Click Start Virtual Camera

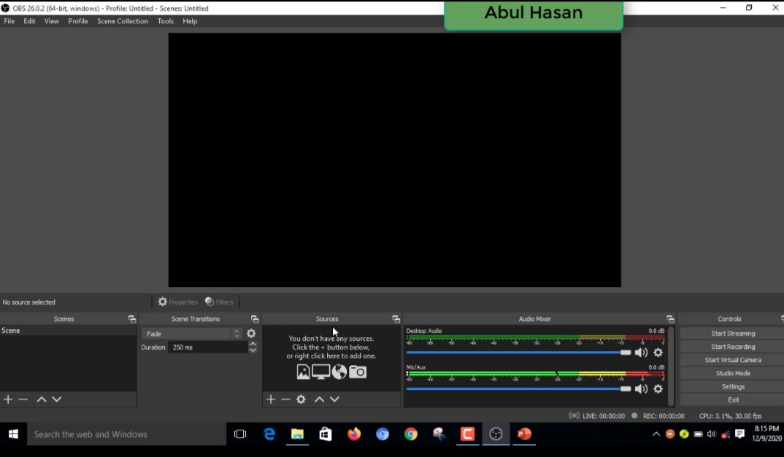[732, 360]
